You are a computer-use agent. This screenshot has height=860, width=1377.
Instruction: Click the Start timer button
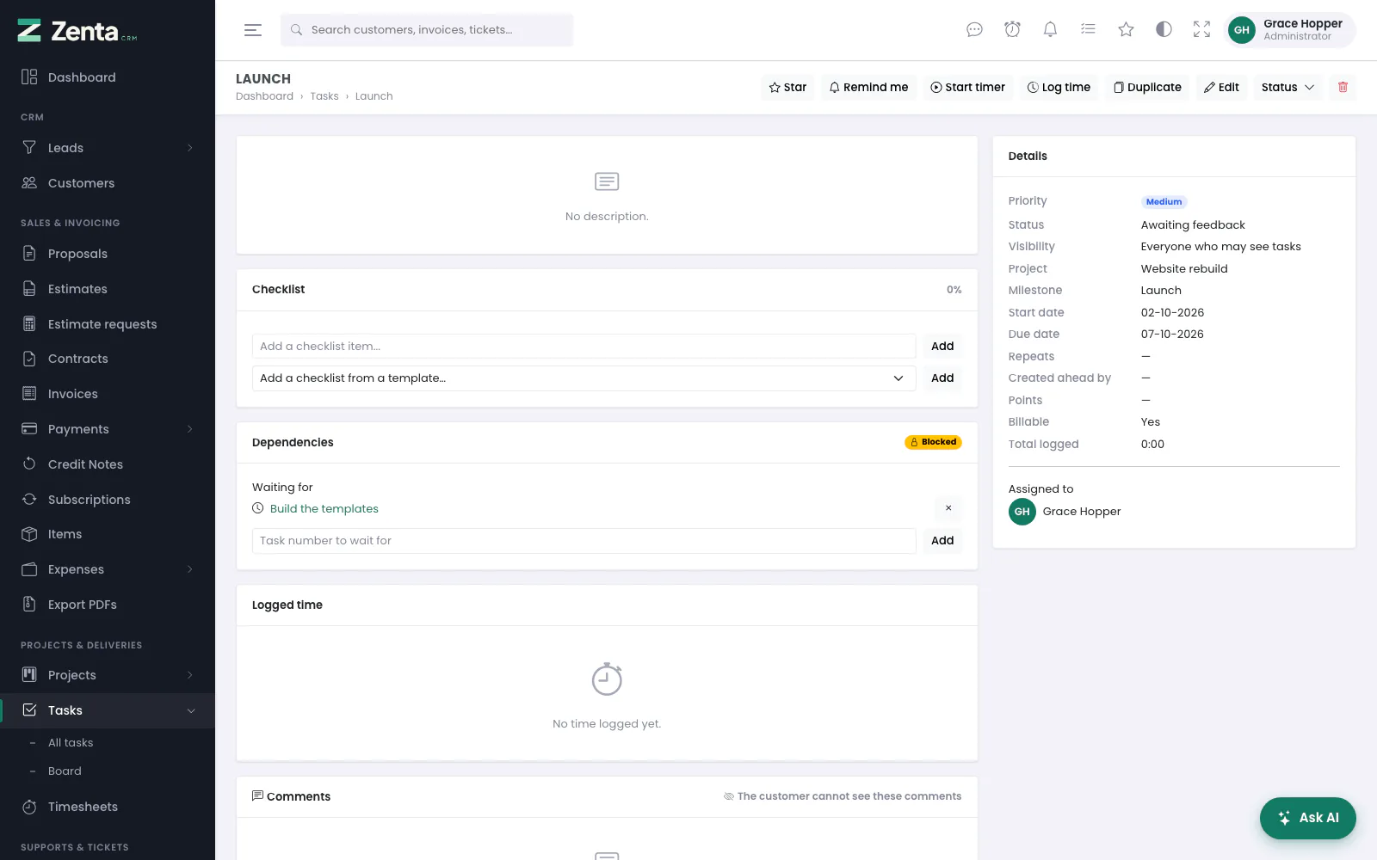967,87
